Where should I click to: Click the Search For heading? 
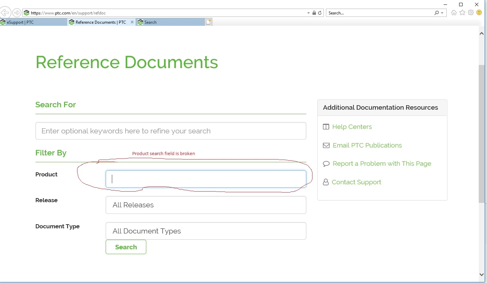(x=55, y=105)
